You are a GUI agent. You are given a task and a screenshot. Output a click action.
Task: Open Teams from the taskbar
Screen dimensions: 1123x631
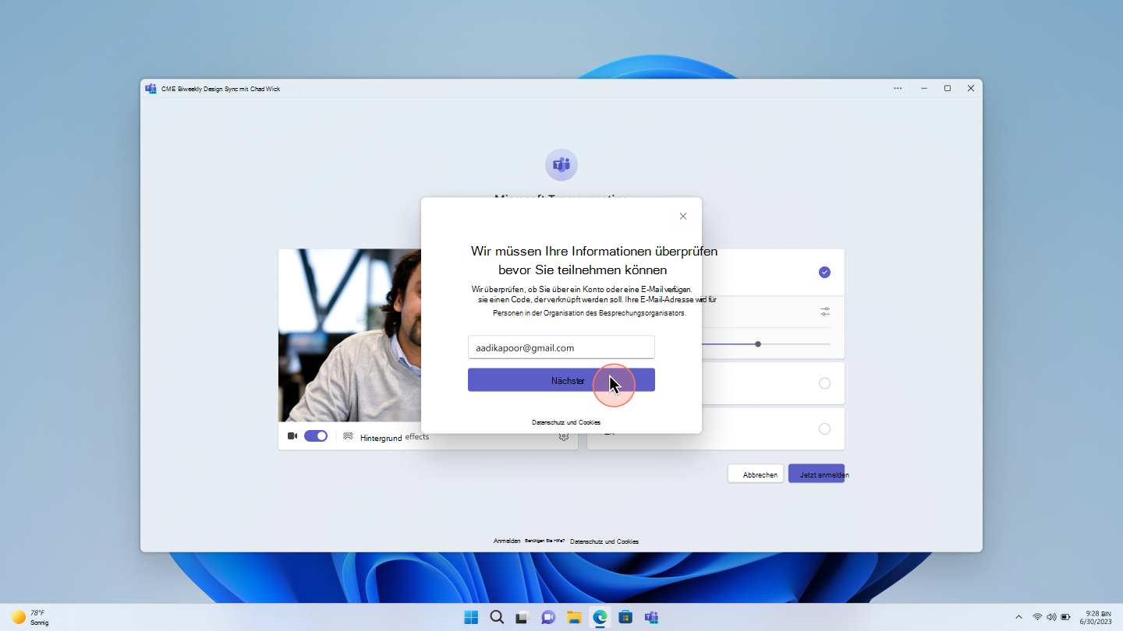pos(651,617)
